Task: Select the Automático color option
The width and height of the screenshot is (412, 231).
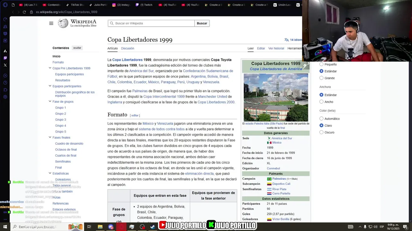Action: point(321,118)
